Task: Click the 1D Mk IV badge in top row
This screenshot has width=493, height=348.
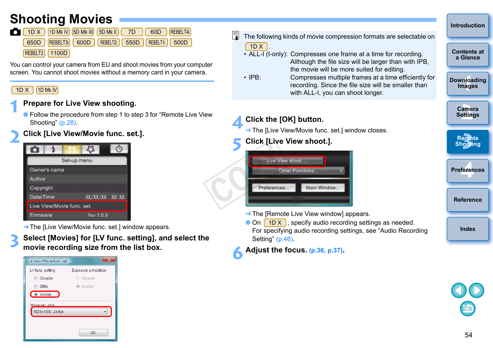Action: click(59, 32)
